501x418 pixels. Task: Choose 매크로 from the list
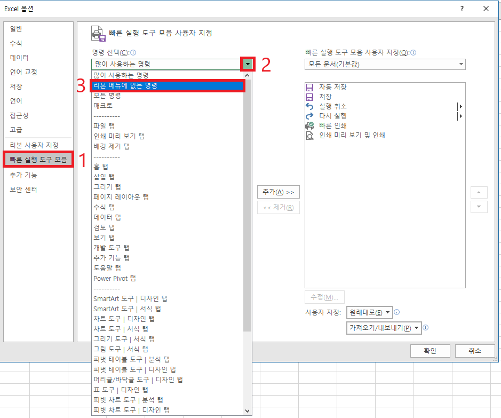(x=168, y=106)
